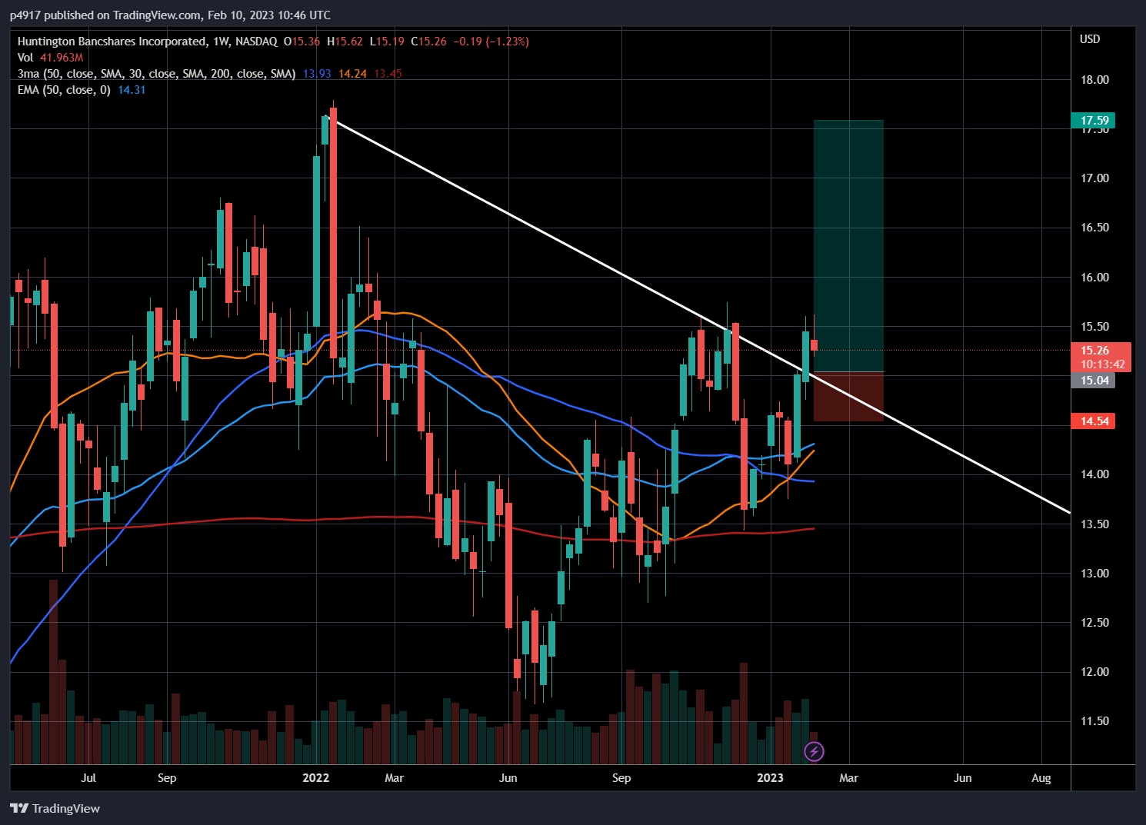Viewport: 1146px width, 825px height.
Task: Click the red 3ma value 13.45
Action: click(388, 74)
